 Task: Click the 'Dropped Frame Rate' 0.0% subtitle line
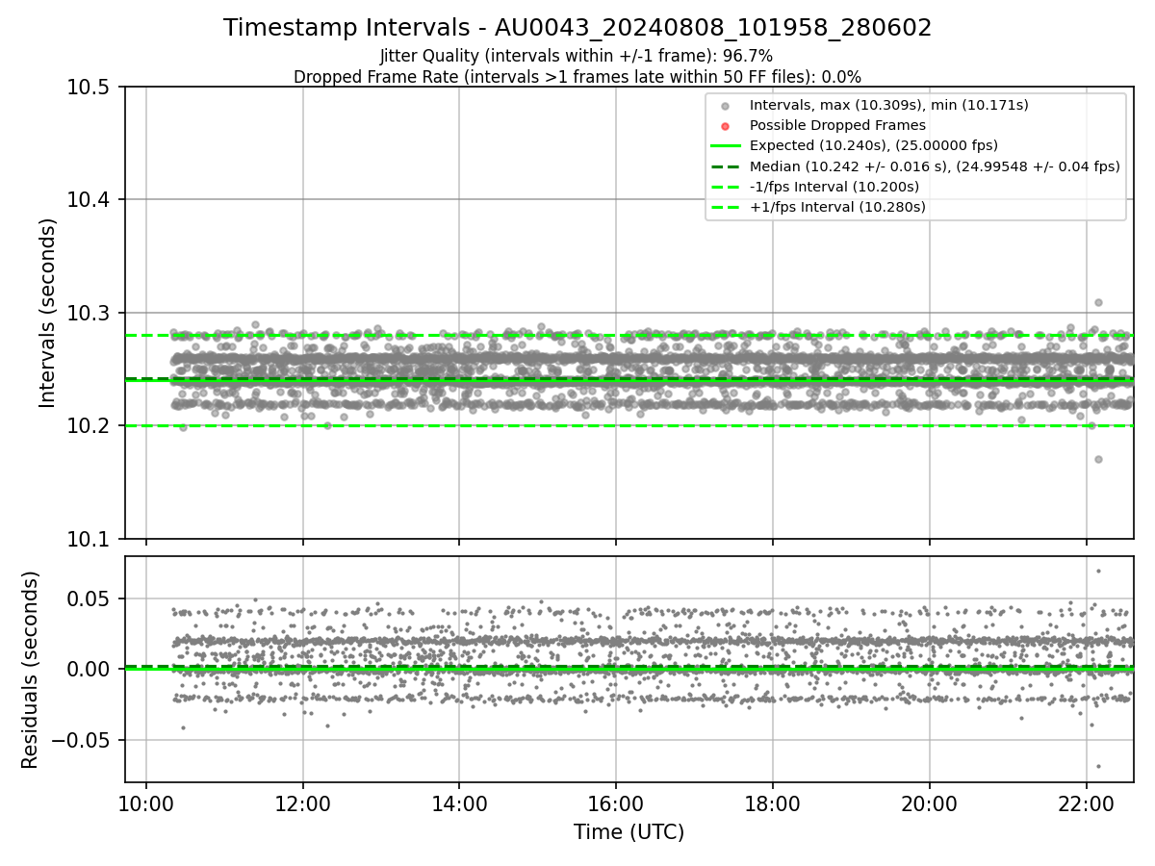tap(577, 76)
